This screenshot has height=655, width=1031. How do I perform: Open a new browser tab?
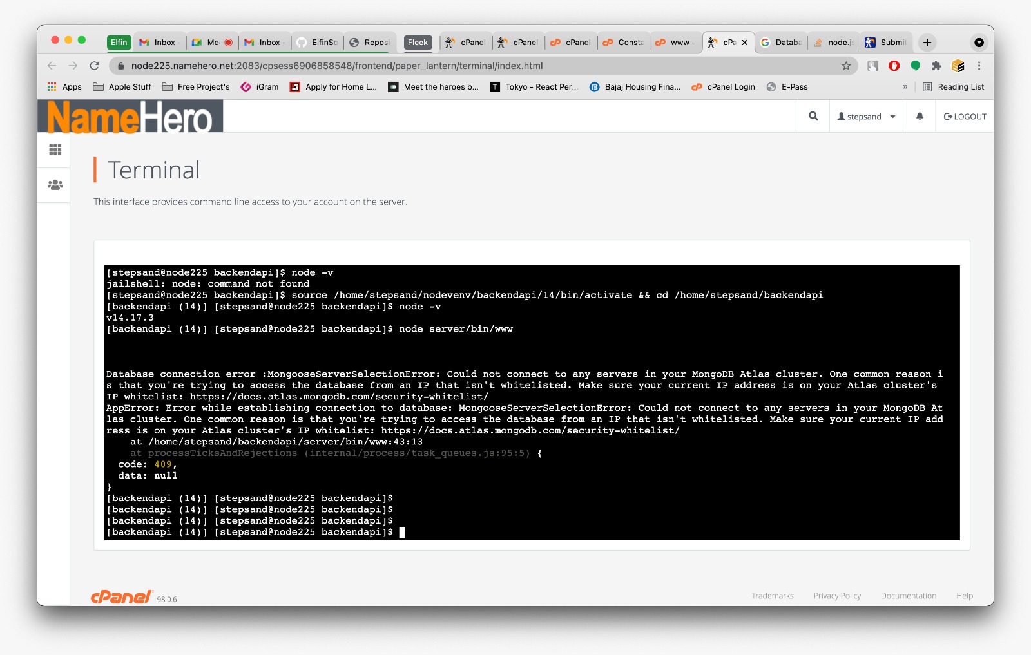tap(927, 43)
